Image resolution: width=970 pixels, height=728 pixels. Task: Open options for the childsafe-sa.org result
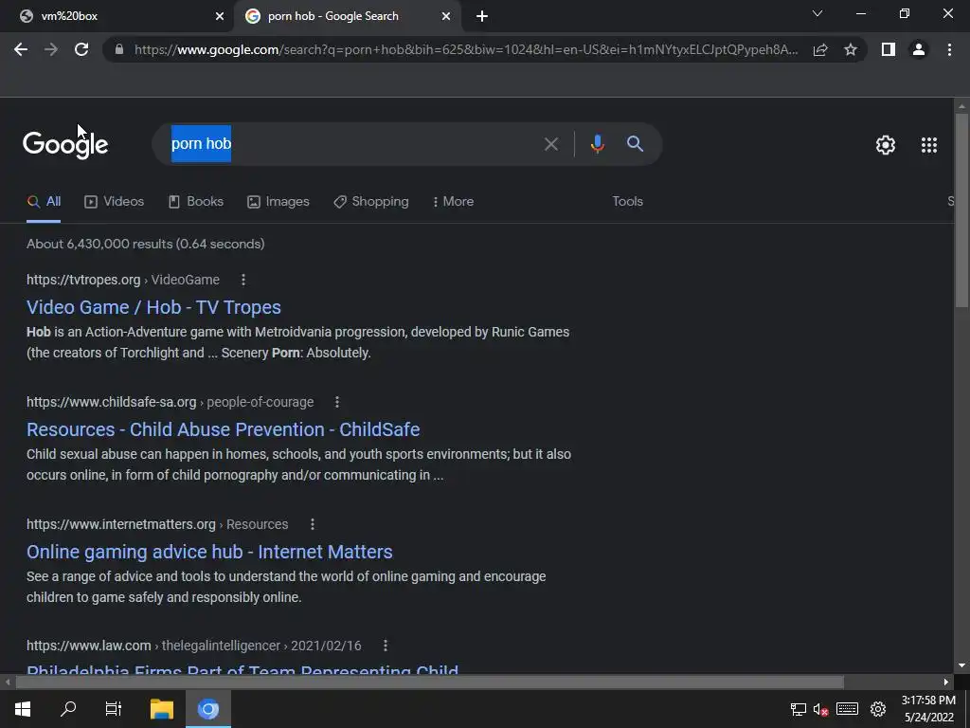click(337, 402)
